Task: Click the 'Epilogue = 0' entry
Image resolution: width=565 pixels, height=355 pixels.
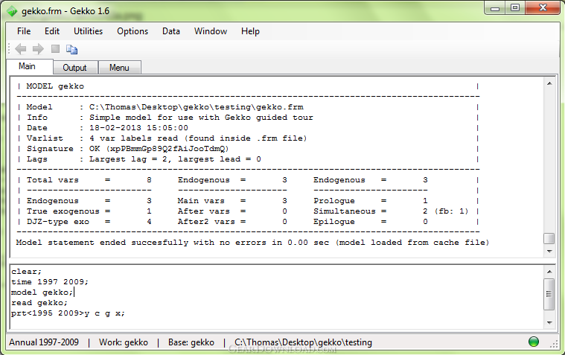Action: 371,222
